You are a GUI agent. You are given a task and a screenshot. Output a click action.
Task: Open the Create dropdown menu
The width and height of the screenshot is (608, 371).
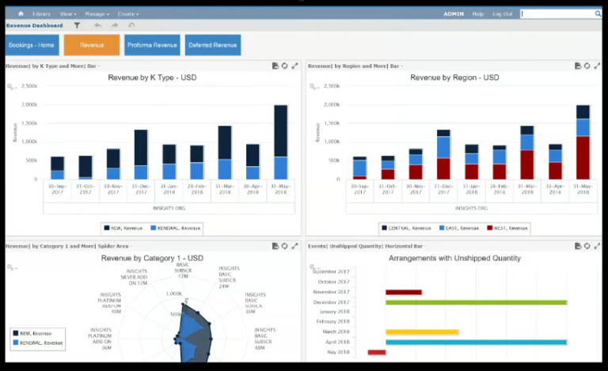tap(128, 13)
